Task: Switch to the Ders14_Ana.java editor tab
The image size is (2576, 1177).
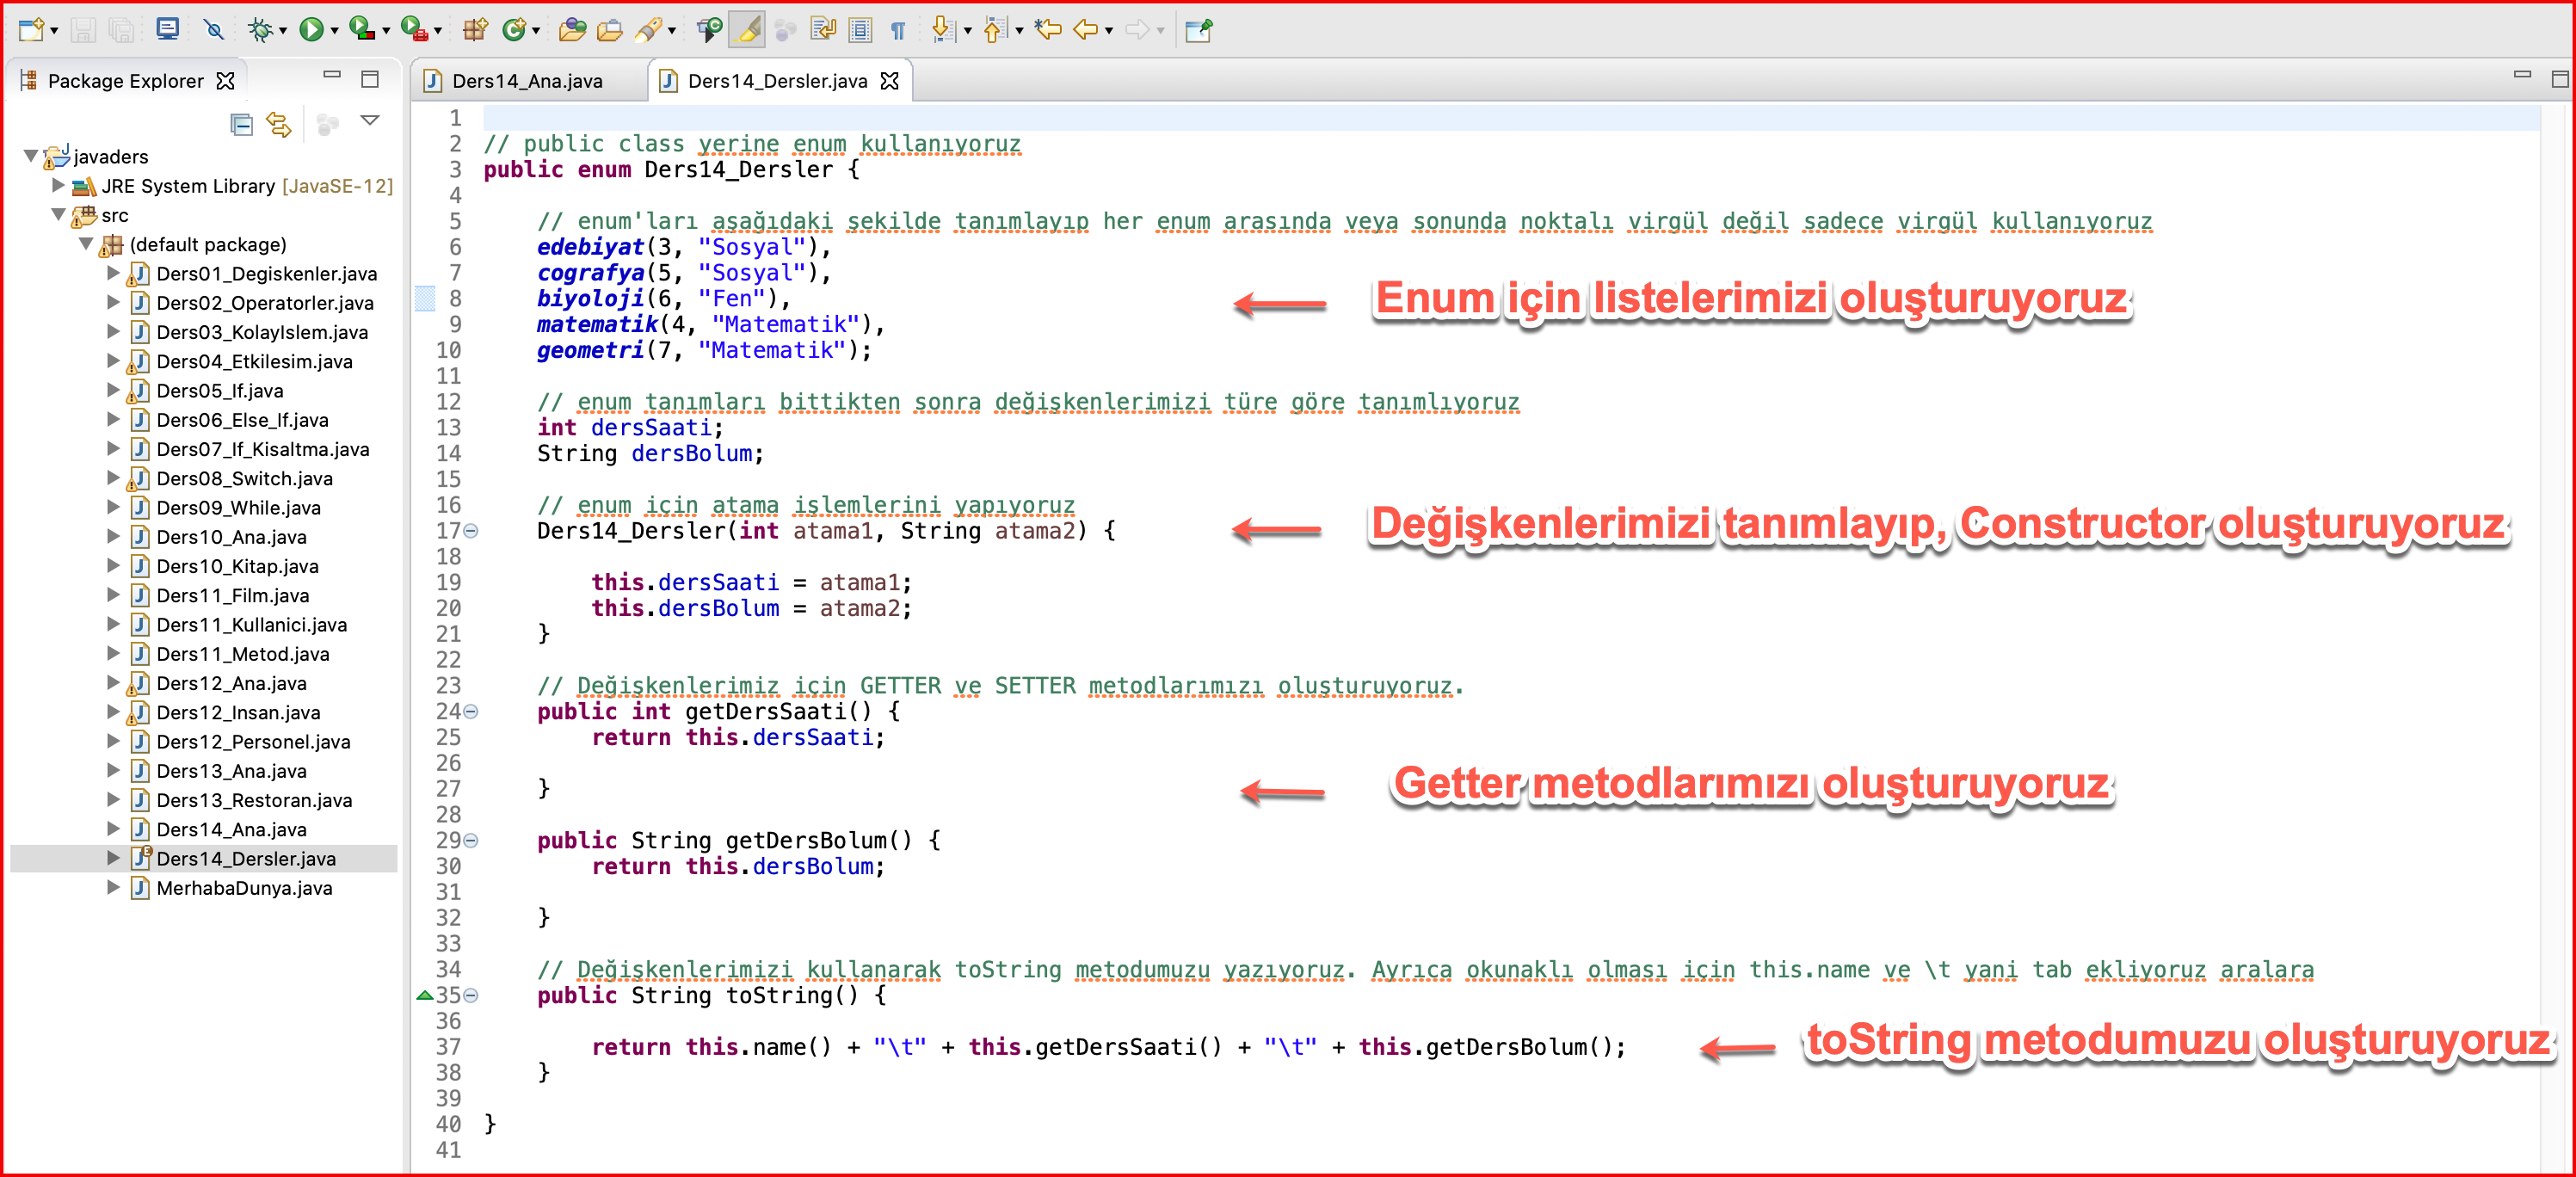Action: (527, 80)
